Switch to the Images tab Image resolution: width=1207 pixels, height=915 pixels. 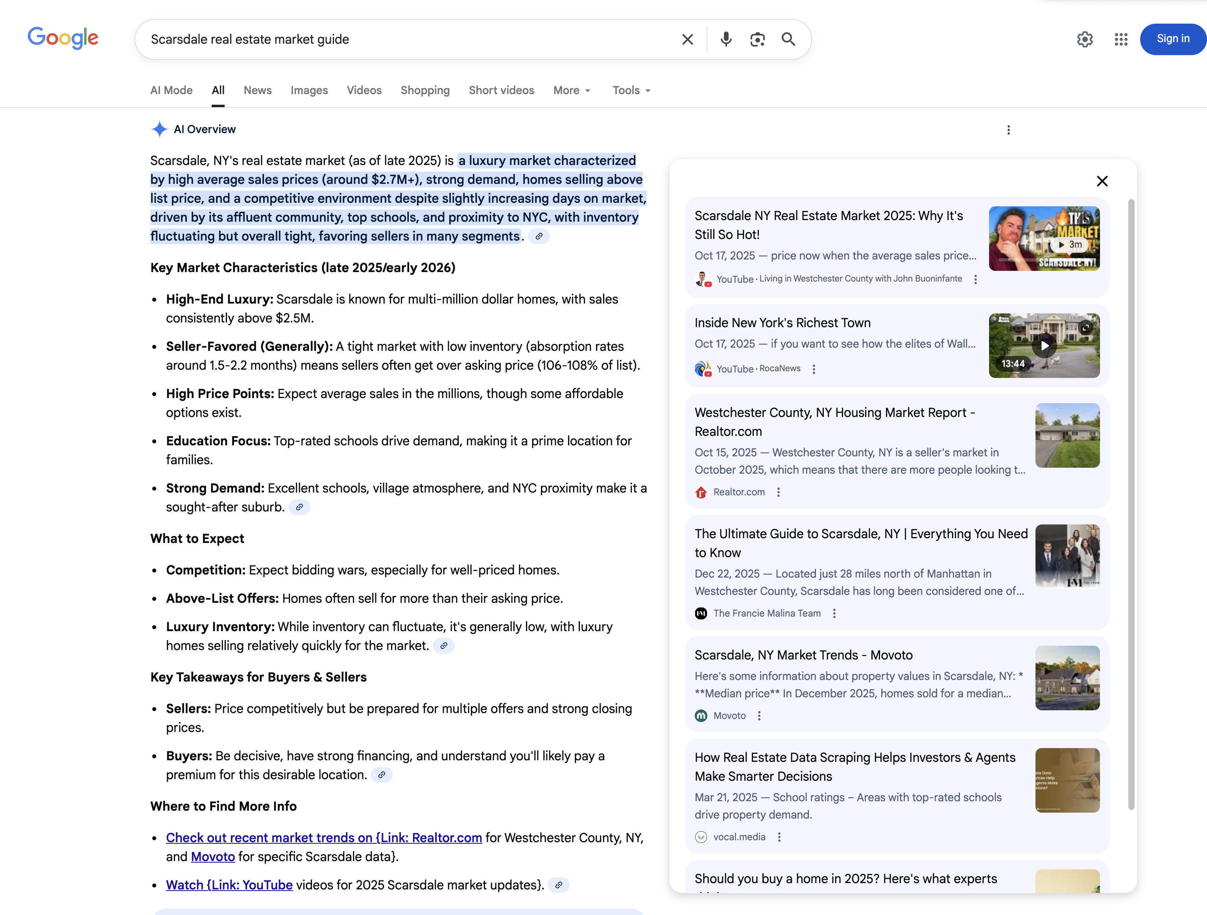coord(309,91)
